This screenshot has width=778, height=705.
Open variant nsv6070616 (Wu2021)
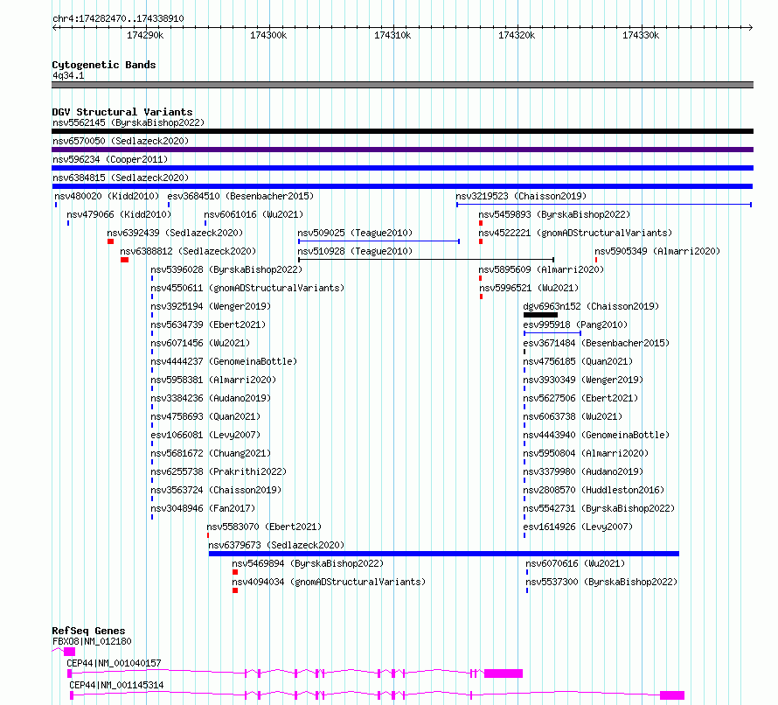(x=575, y=563)
